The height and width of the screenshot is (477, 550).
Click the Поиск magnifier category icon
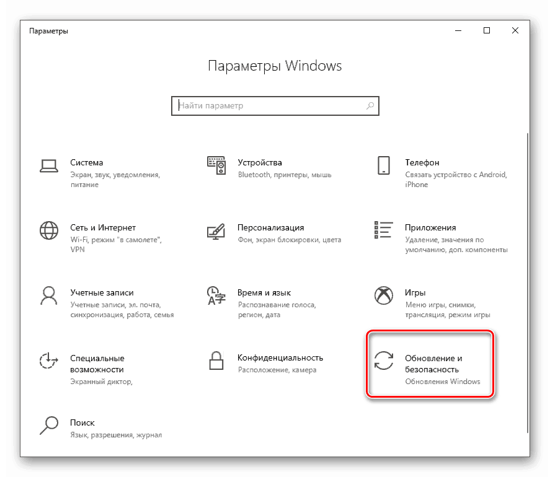(x=49, y=426)
